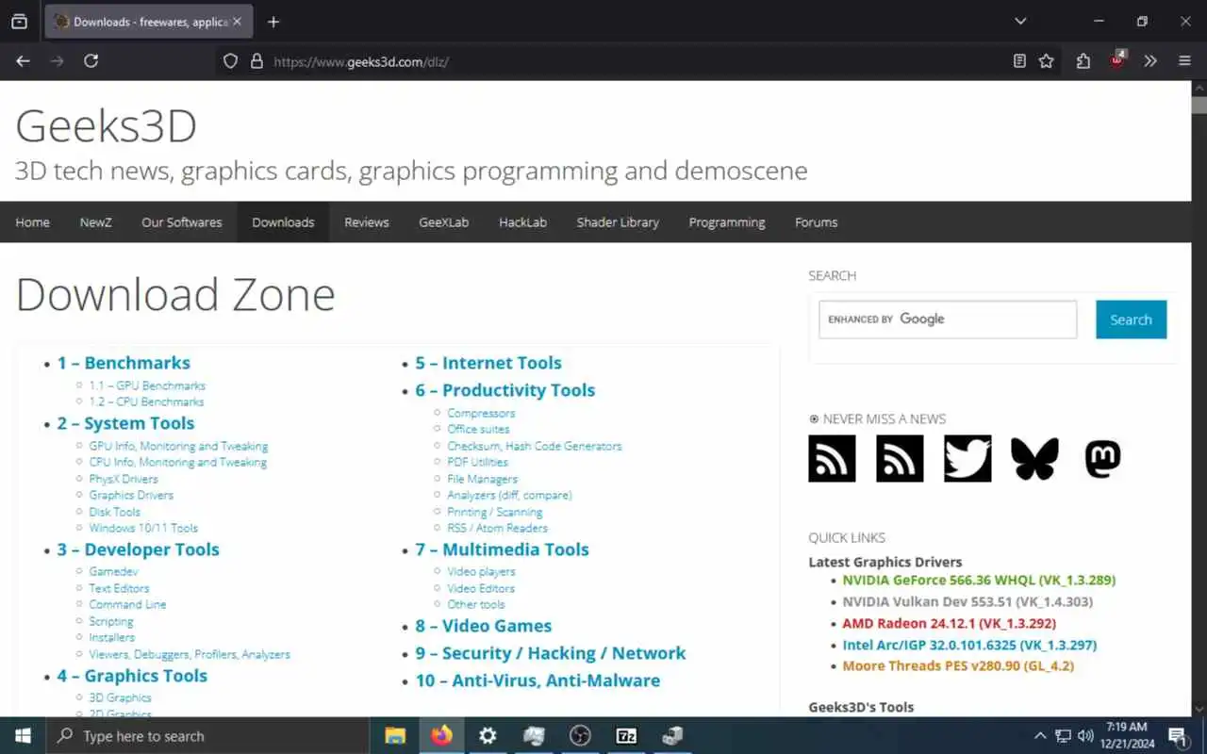Screen dimensions: 1207x754
Task: Reload the page with refresh icon
Action: pos(91,61)
